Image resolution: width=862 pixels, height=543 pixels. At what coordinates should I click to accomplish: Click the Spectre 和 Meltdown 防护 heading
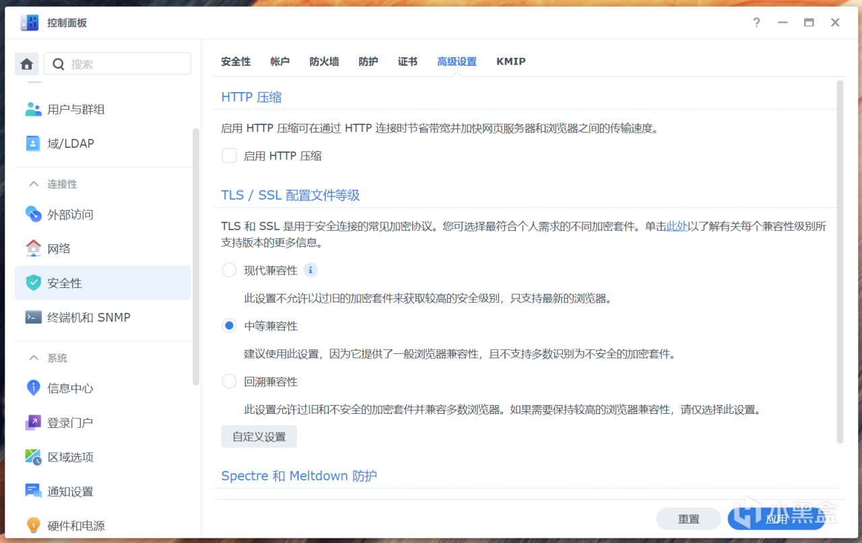[x=299, y=476]
